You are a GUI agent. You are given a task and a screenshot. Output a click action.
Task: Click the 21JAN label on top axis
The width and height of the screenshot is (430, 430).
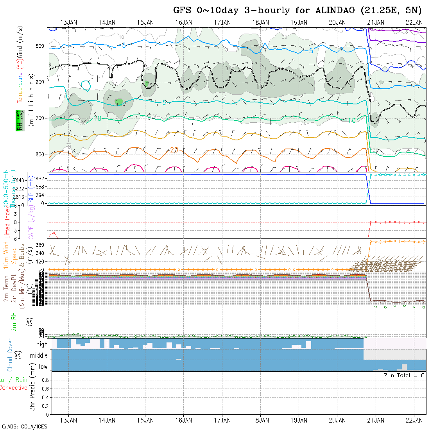[x=375, y=23]
